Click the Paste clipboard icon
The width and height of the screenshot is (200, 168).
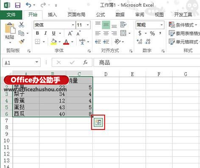10,28
